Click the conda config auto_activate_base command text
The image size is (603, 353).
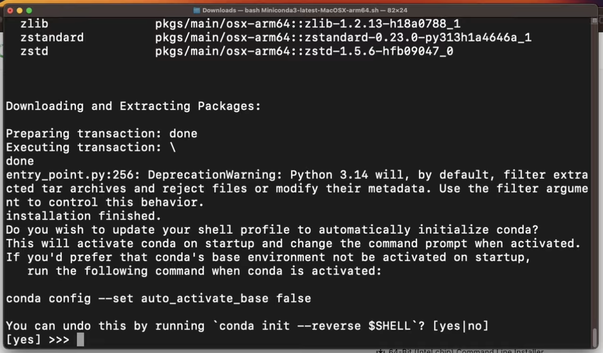pos(158,298)
